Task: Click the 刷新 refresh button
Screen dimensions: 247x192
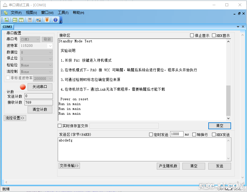Action: click(47, 39)
